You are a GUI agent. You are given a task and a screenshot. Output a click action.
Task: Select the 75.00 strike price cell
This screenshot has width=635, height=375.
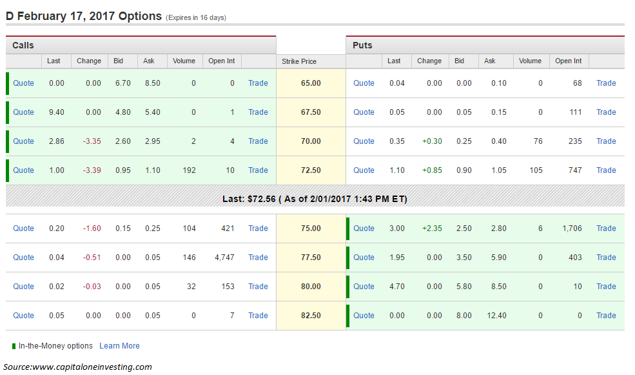point(311,228)
